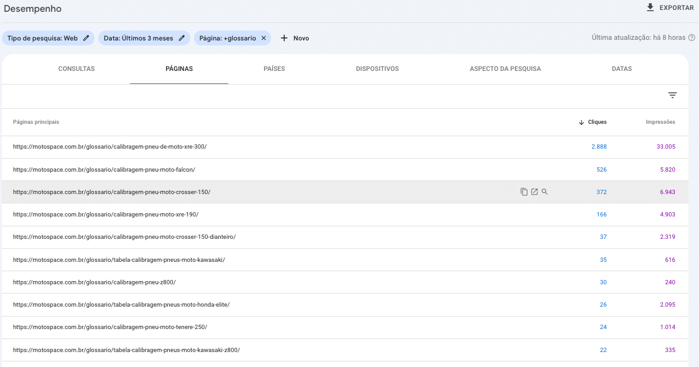
Task: Edit the Tipo de pesquisa: Web filter
Action: pos(86,38)
